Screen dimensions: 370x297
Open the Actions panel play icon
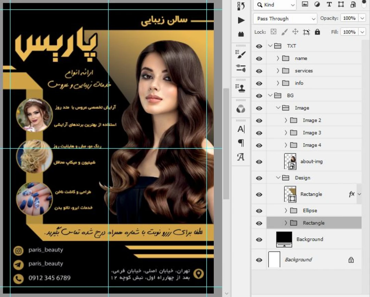(241, 20)
